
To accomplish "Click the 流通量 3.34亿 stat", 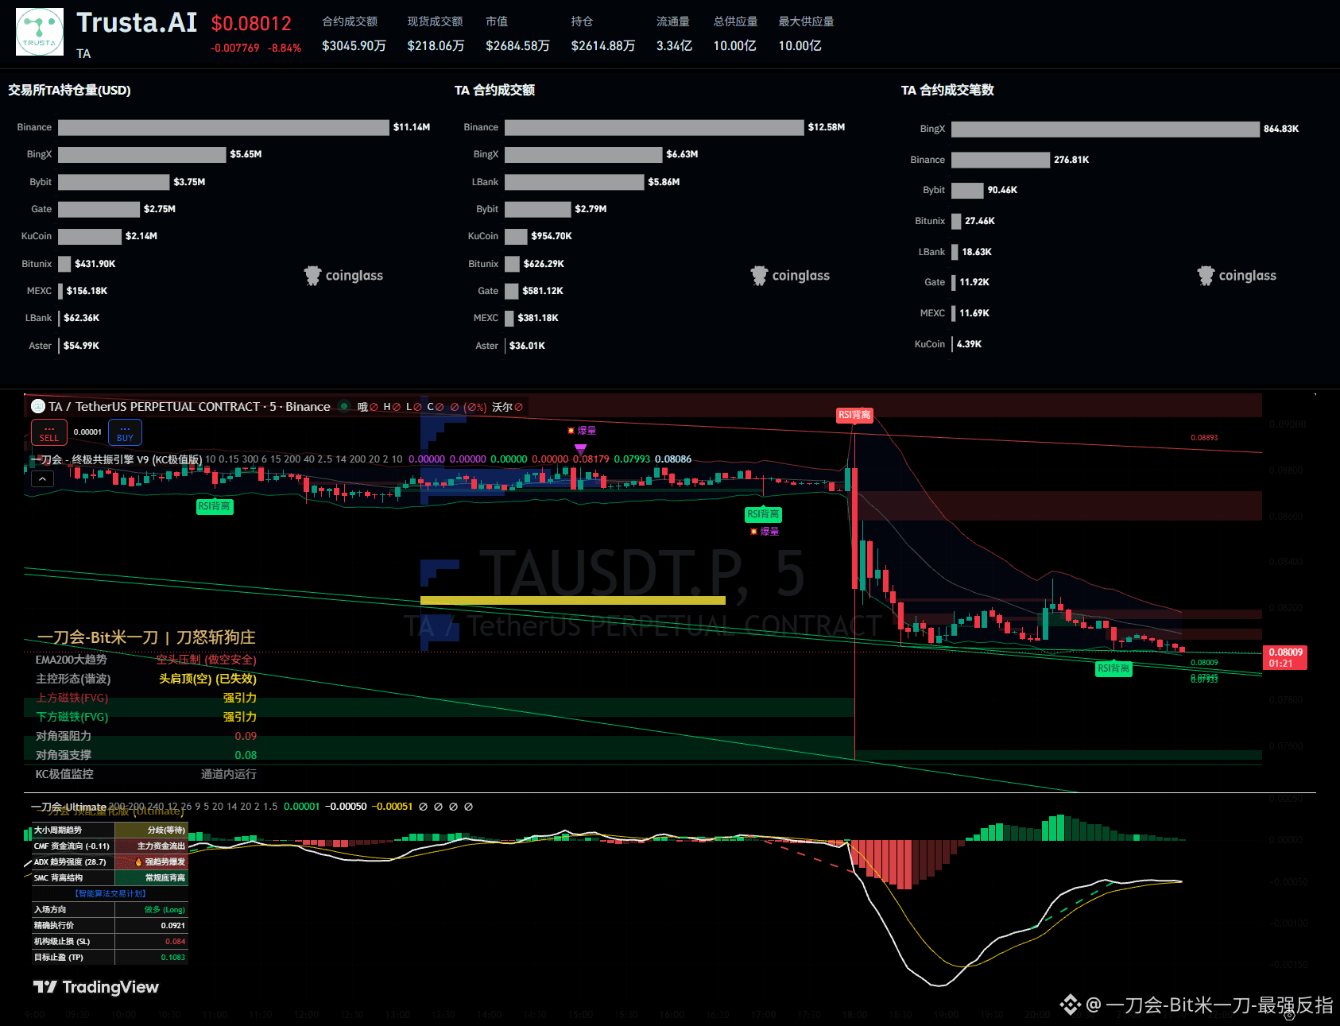I will 674,34.
